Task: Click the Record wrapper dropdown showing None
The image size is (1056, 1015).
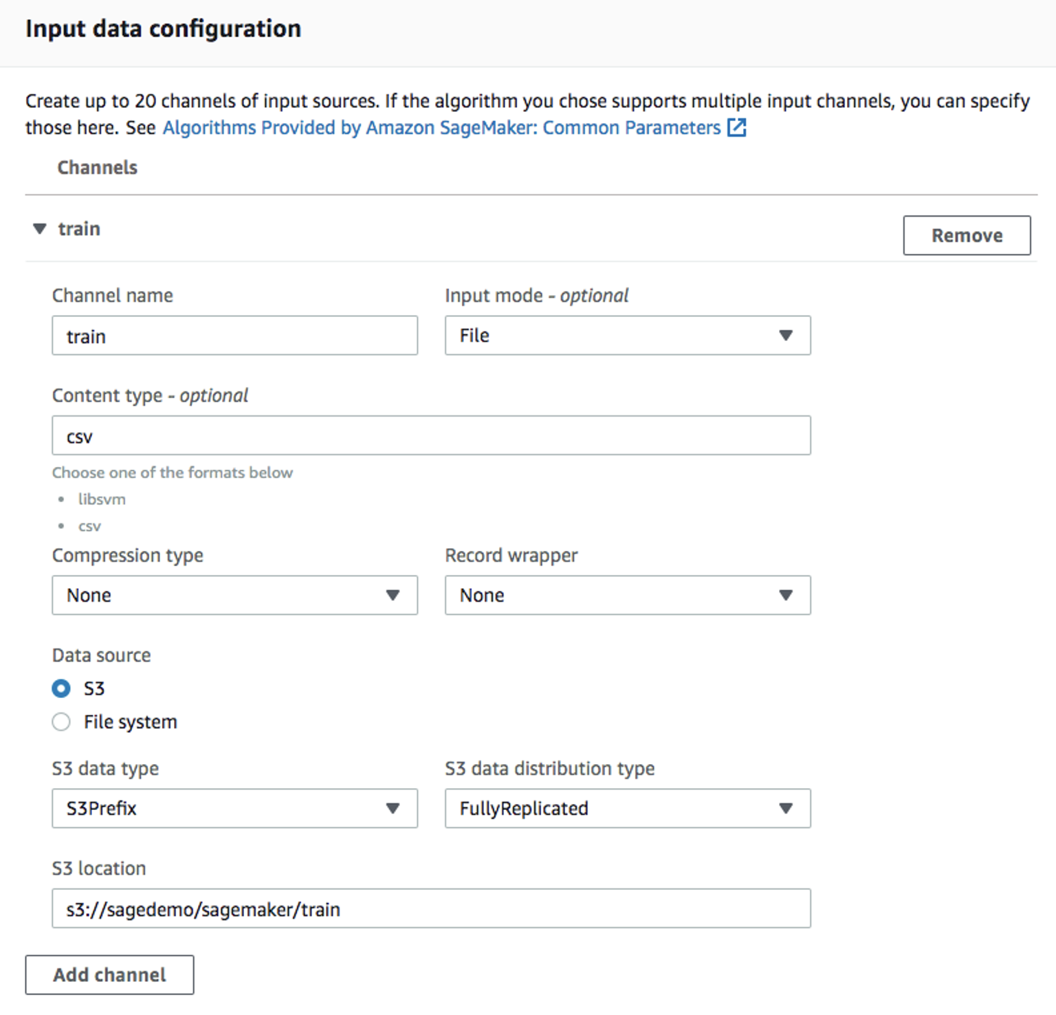Action: click(x=627, y=596)
